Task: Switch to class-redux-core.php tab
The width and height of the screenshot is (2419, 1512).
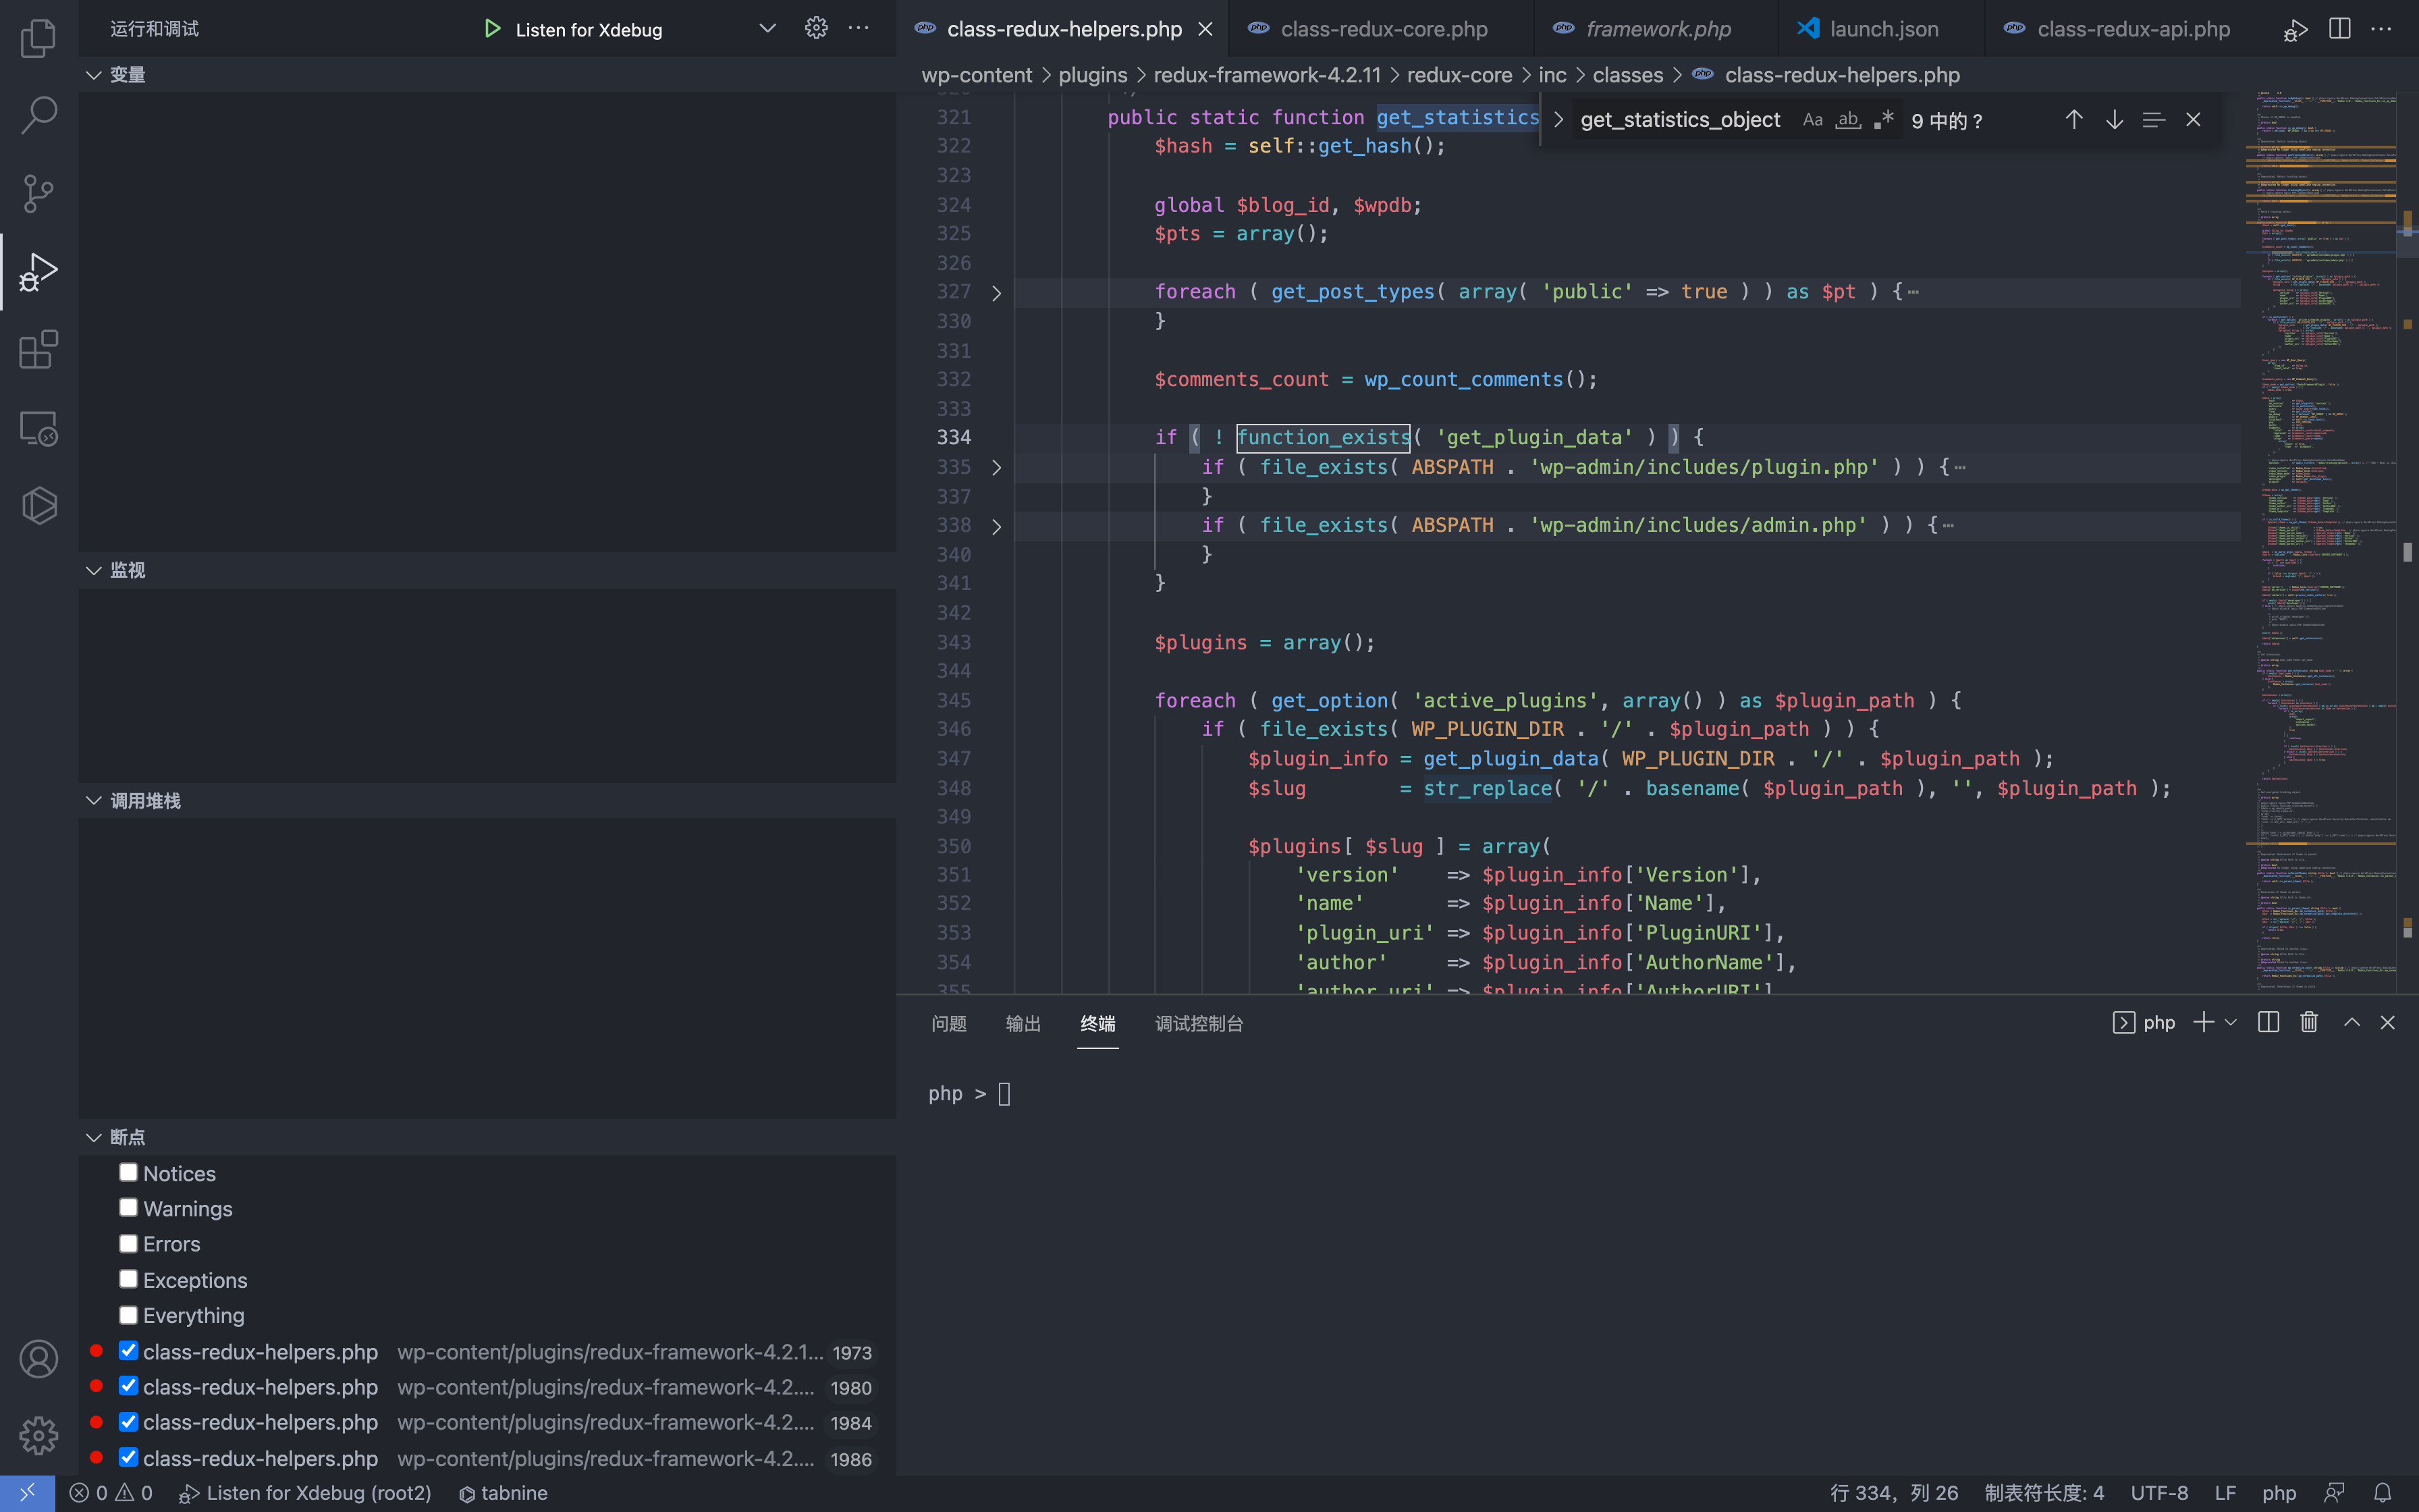Action: (1384, 29)
